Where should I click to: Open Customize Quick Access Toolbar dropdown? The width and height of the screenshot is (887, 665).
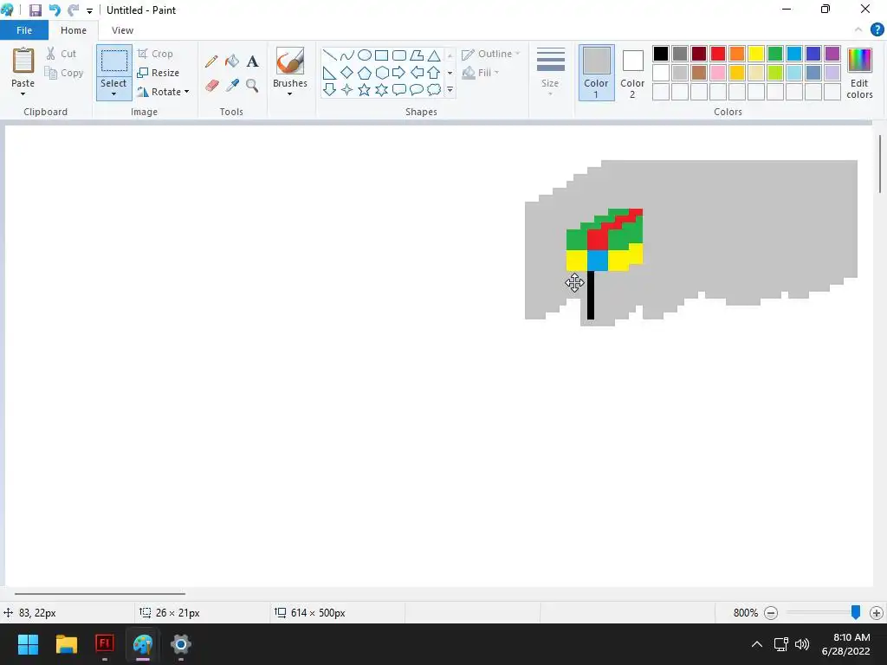pyautogui.click(x=89, y=10)
